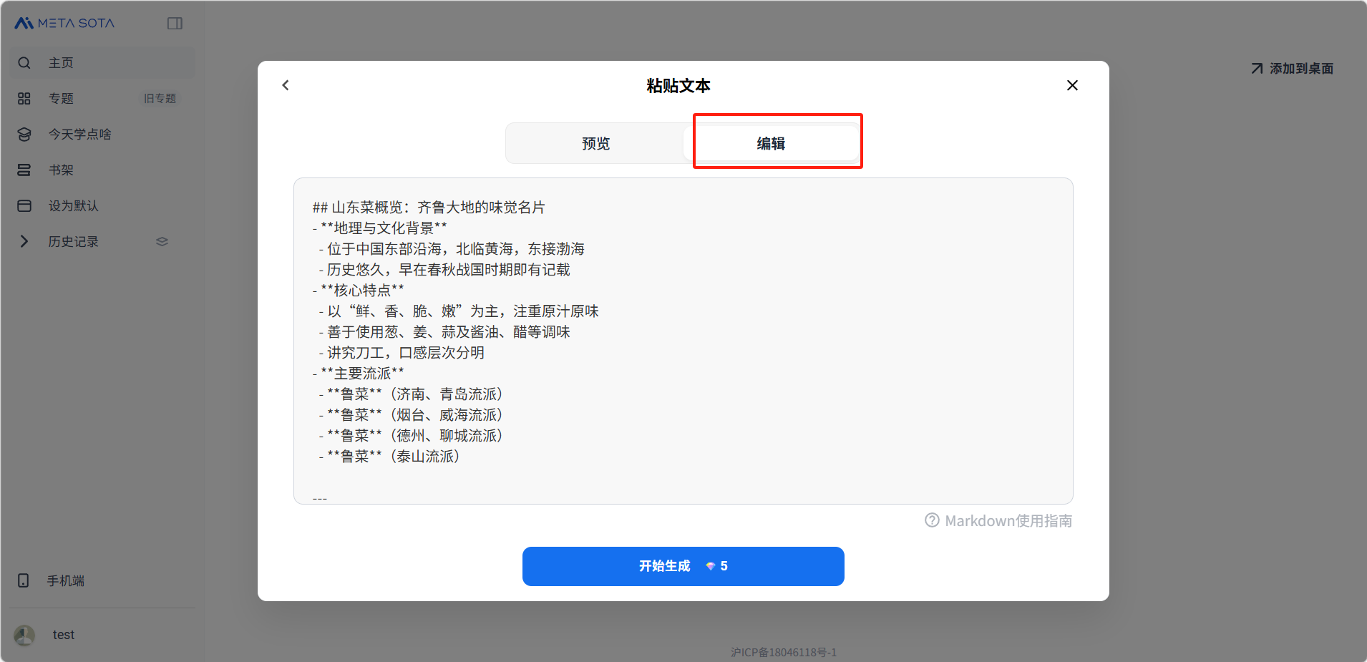This screenshot has width=1367, height=662.
Task: Select the 编辑 tab
Action: (x=771, y=144)
